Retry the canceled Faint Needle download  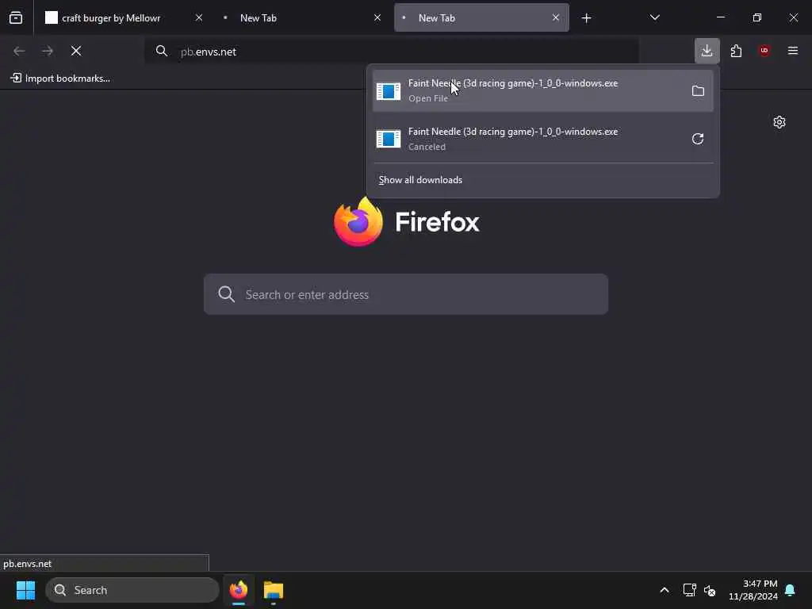pyautogui.click(x=698, y=139)
